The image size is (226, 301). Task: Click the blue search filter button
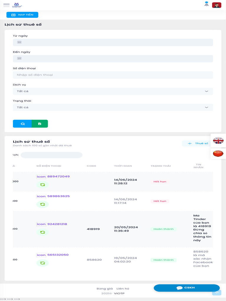pos(22,124)
